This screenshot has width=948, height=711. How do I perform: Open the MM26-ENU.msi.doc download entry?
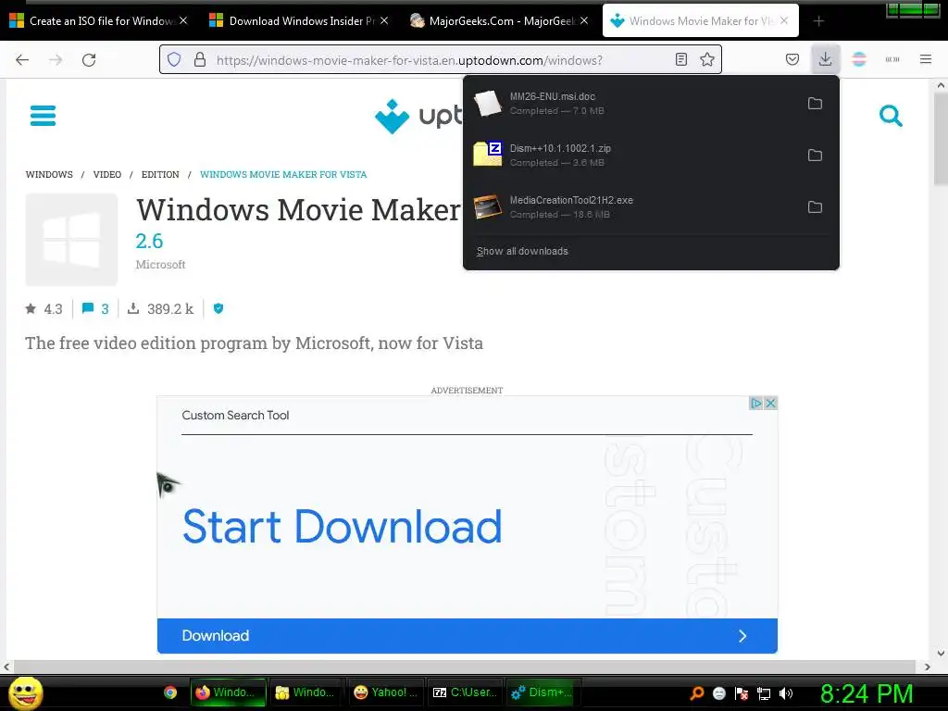pyautogui.click(x=631, y=104)
